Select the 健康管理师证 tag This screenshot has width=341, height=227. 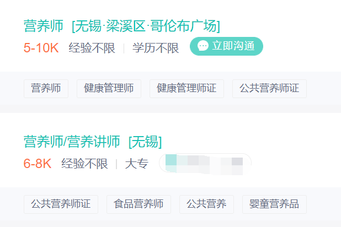coord(187,89)
